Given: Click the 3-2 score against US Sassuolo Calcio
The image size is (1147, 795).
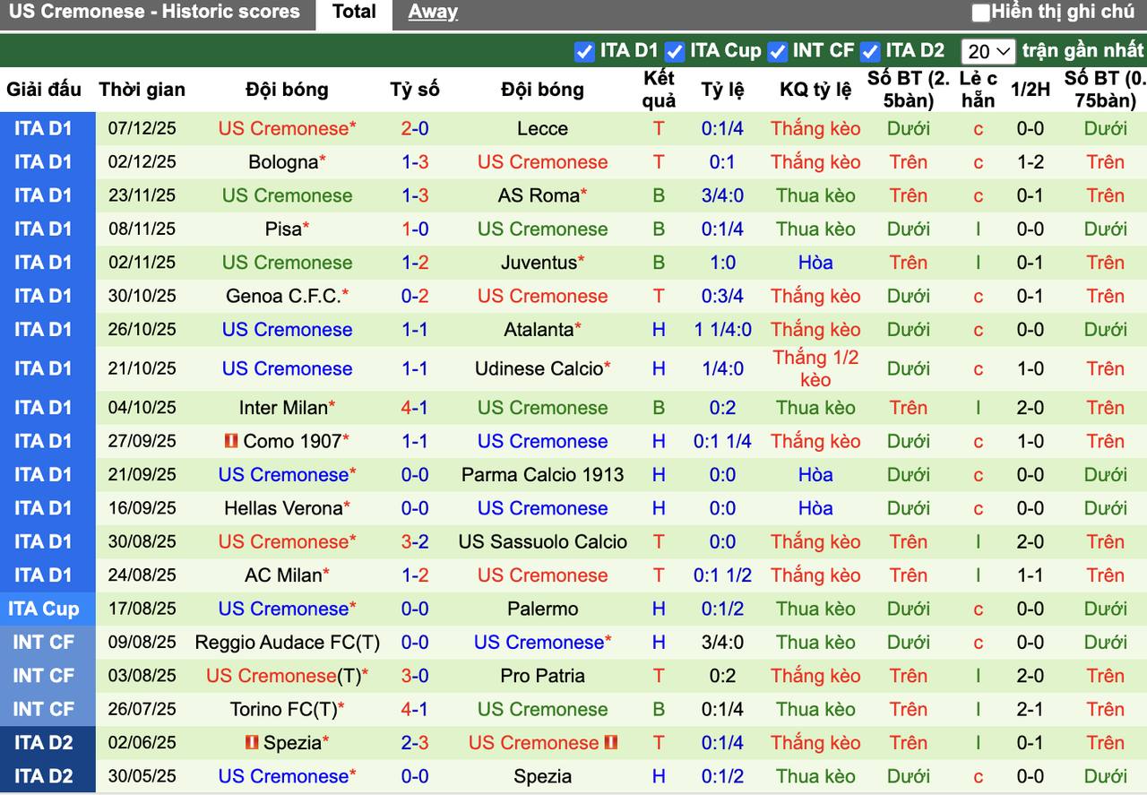Looking at the screenshot, I should tap(415, 542).
